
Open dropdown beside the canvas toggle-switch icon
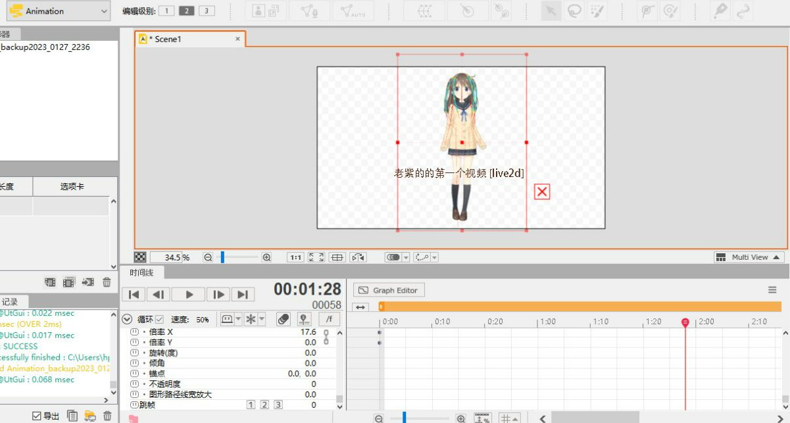tap(406, 258)
